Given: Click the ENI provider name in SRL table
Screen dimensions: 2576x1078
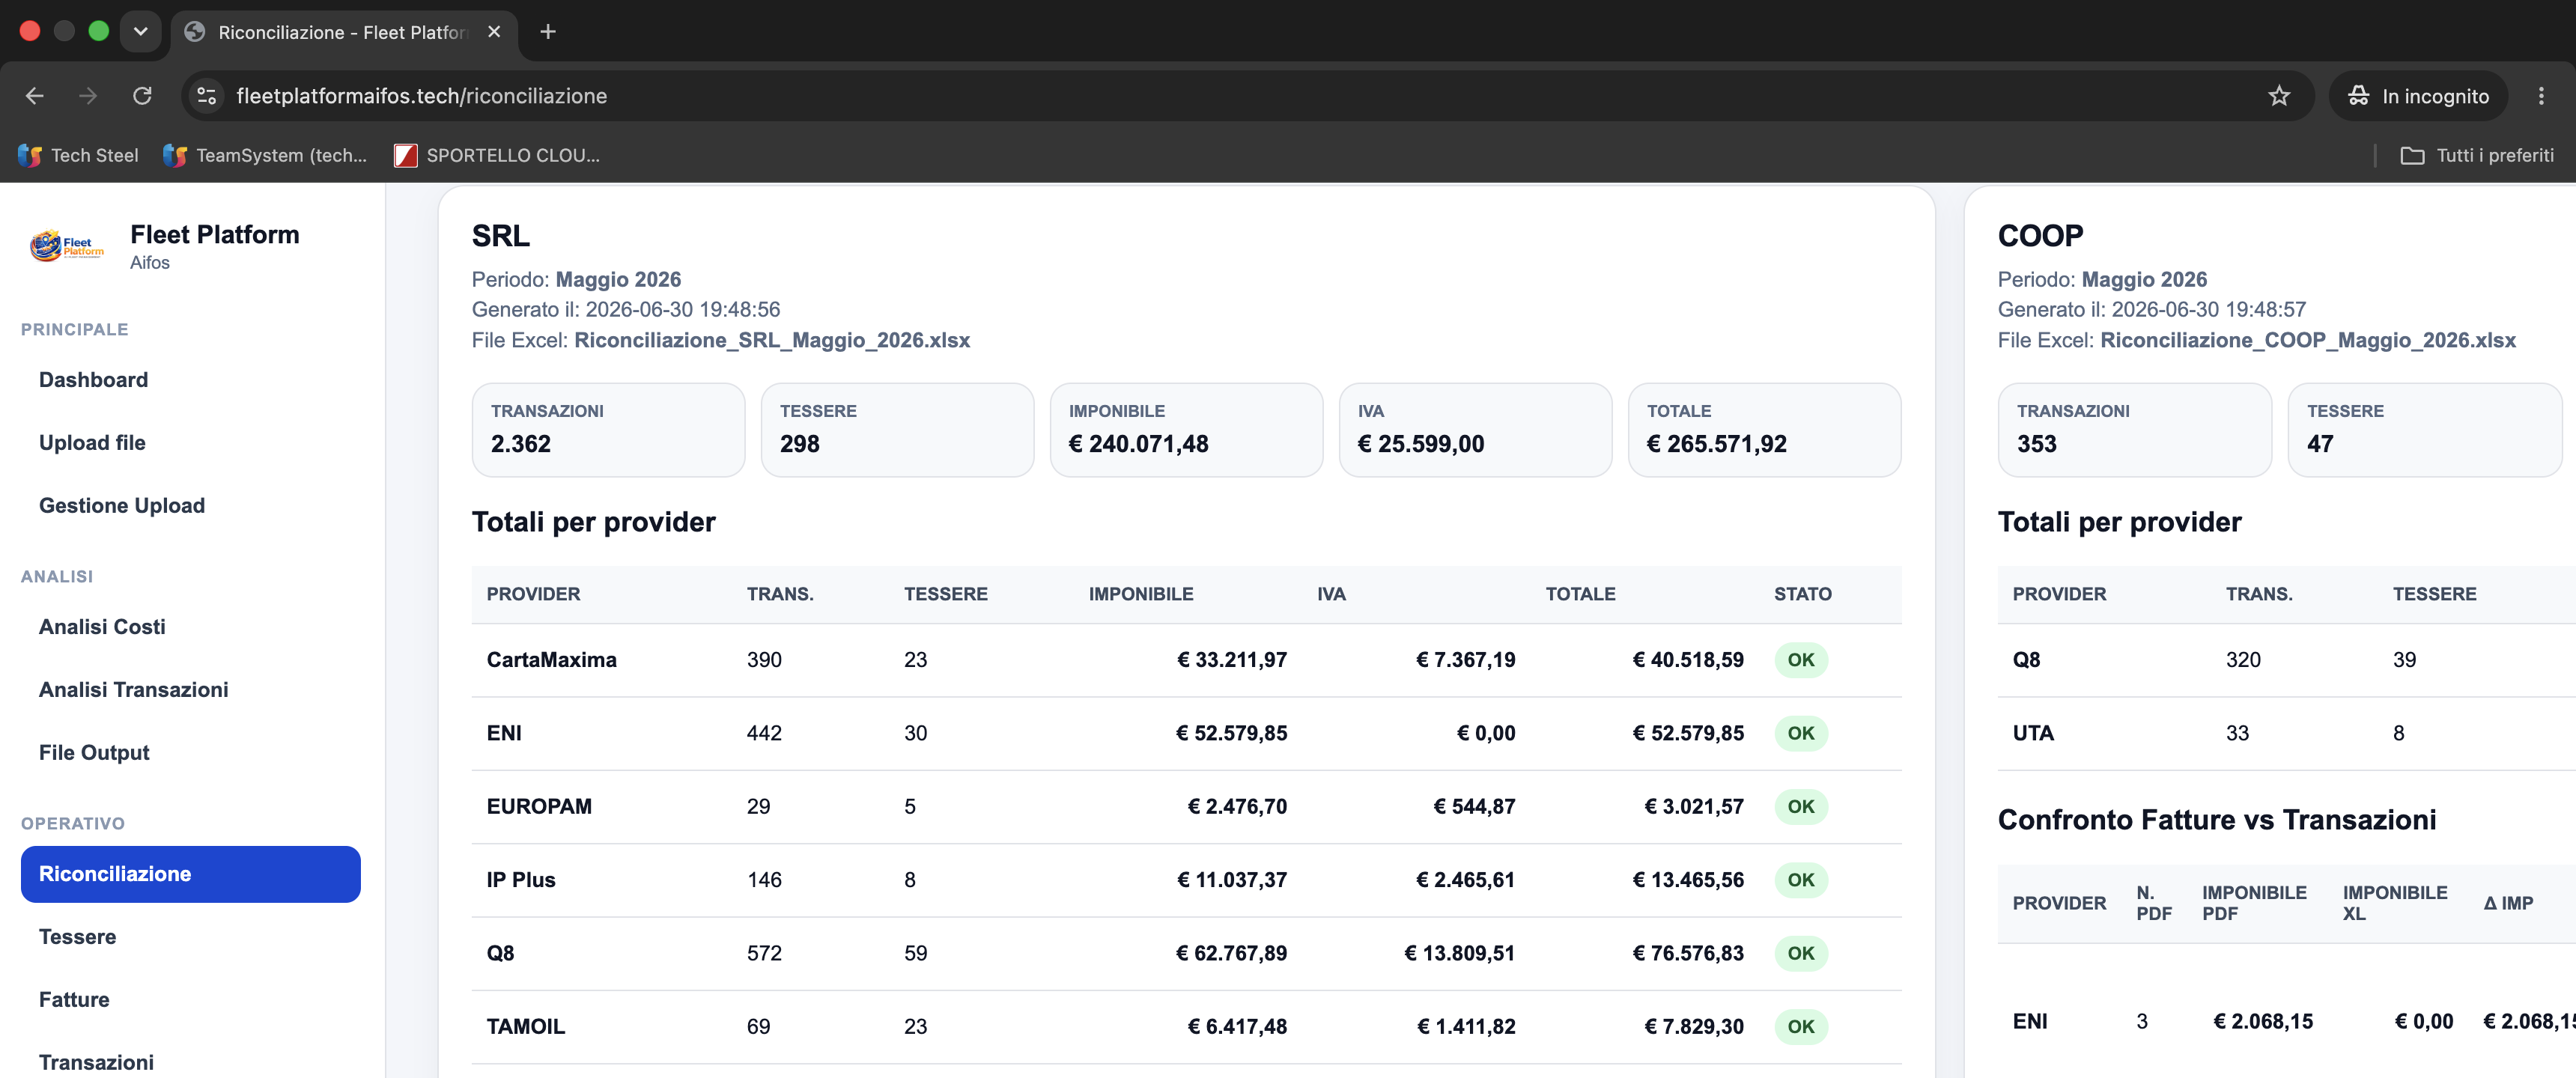Looking at the screenshot, I should click(x=504, y=733).
